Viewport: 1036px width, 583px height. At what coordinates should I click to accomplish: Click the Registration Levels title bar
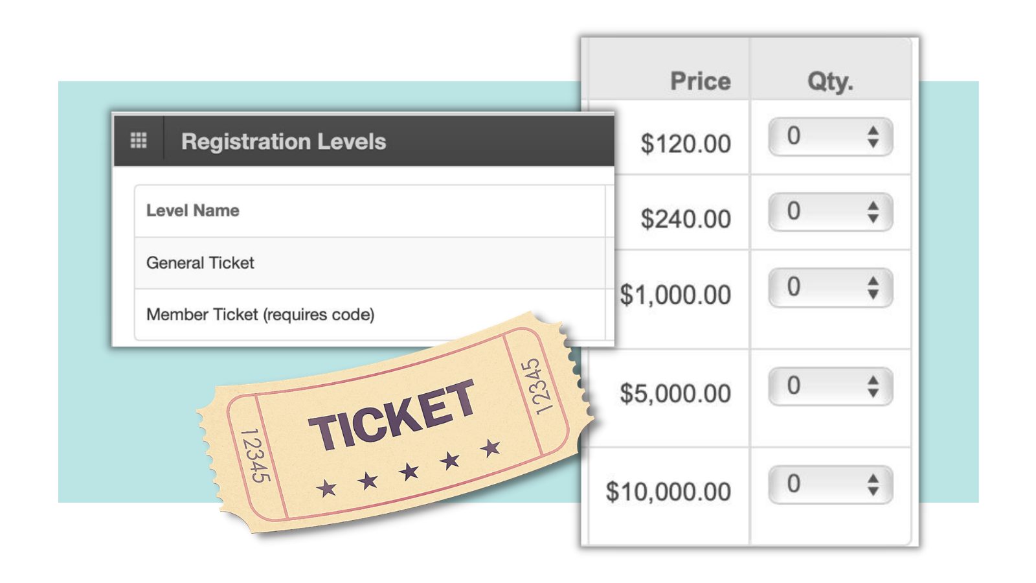point(285,141)
